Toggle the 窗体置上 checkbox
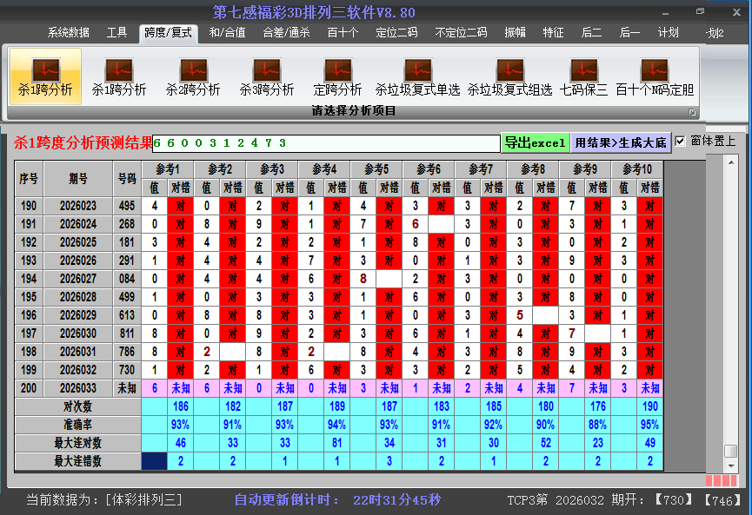The height and width of the screenshot is (515, 752). 681,141
